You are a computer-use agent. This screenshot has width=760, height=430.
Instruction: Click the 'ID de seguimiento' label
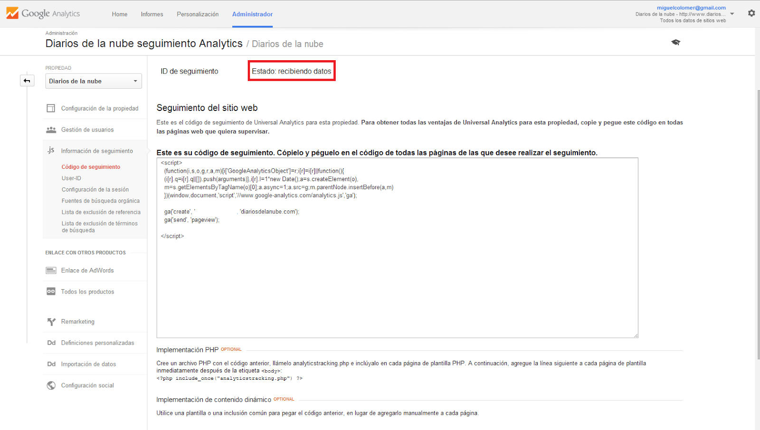[190, 71]
